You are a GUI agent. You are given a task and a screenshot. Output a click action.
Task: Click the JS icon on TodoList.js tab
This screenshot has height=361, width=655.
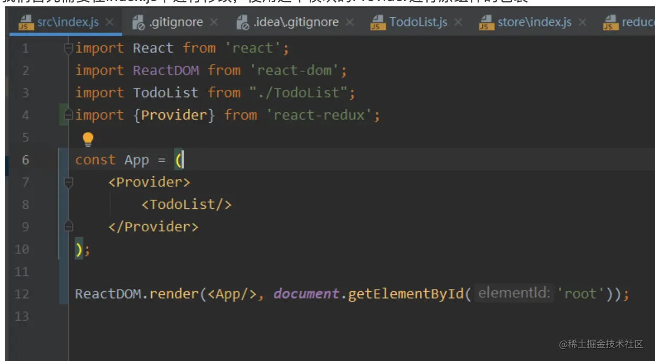click(377, 23)
